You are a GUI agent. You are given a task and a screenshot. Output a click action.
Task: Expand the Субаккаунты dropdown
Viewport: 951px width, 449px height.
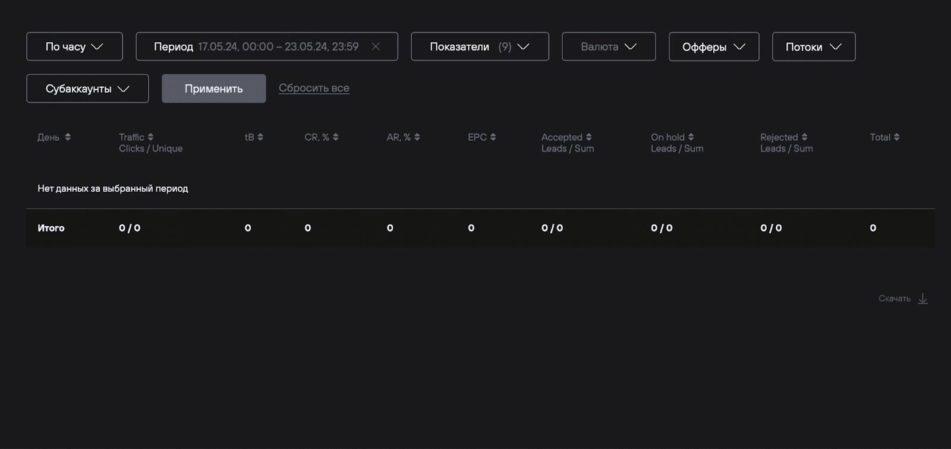(x=87, y=88)
